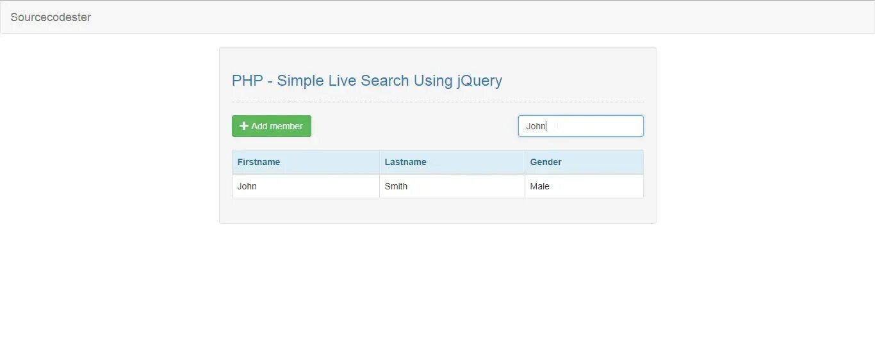This screenshot has height=350, width=875.
Task: Click the word "Search" in the heading
Action: tap(384, 81)
